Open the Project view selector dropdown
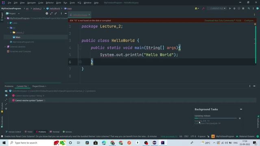 pyautogui.click(x=13, y=13)
